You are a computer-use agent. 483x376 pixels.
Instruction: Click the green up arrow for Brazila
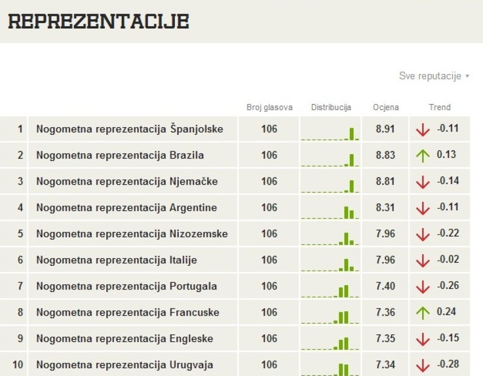pyautogui.click(x=423, y=156)
